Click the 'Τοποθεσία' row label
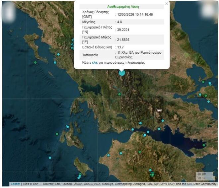 [x=90, y=55]
